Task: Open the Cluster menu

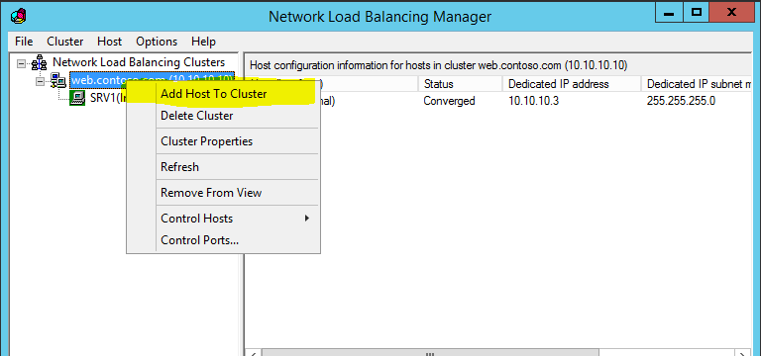Action: tap(65, 42)
